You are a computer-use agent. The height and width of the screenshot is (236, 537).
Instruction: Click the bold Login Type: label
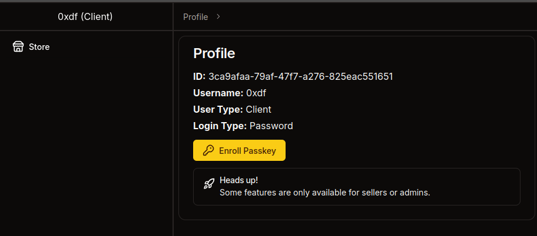pos(220,126)
